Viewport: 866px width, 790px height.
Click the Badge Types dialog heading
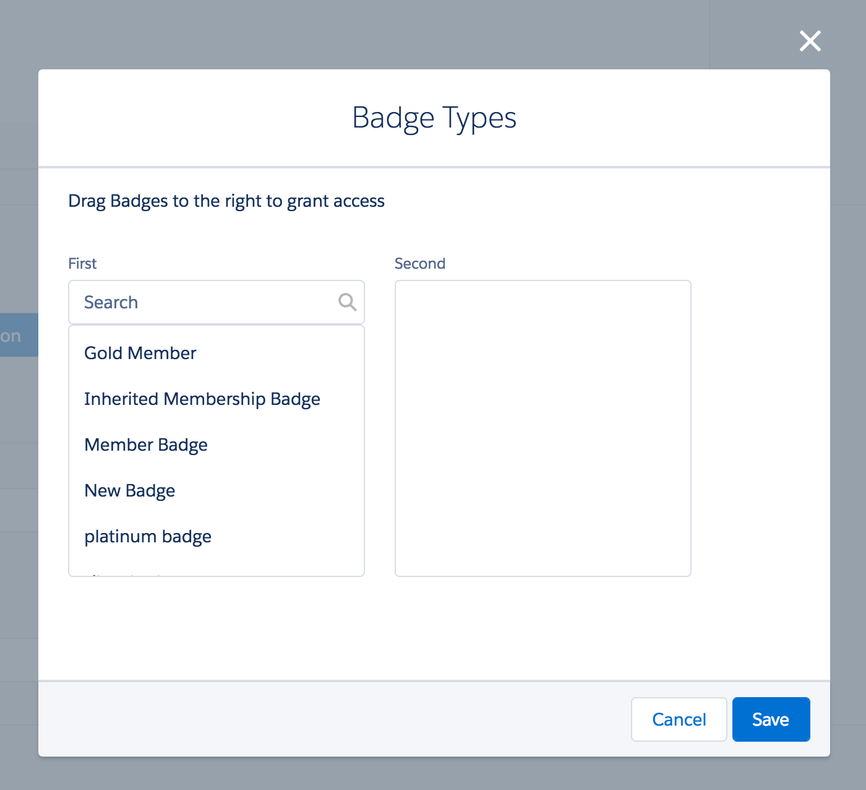pos(434,118)
